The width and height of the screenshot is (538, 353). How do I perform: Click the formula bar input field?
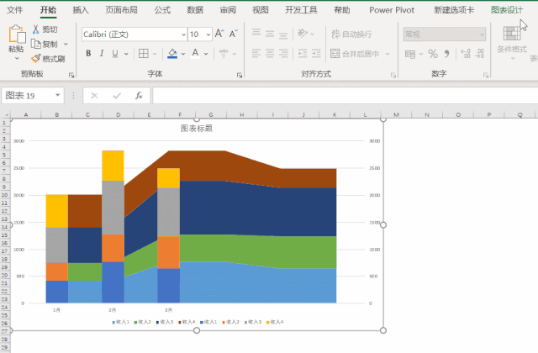coord(345,95)
